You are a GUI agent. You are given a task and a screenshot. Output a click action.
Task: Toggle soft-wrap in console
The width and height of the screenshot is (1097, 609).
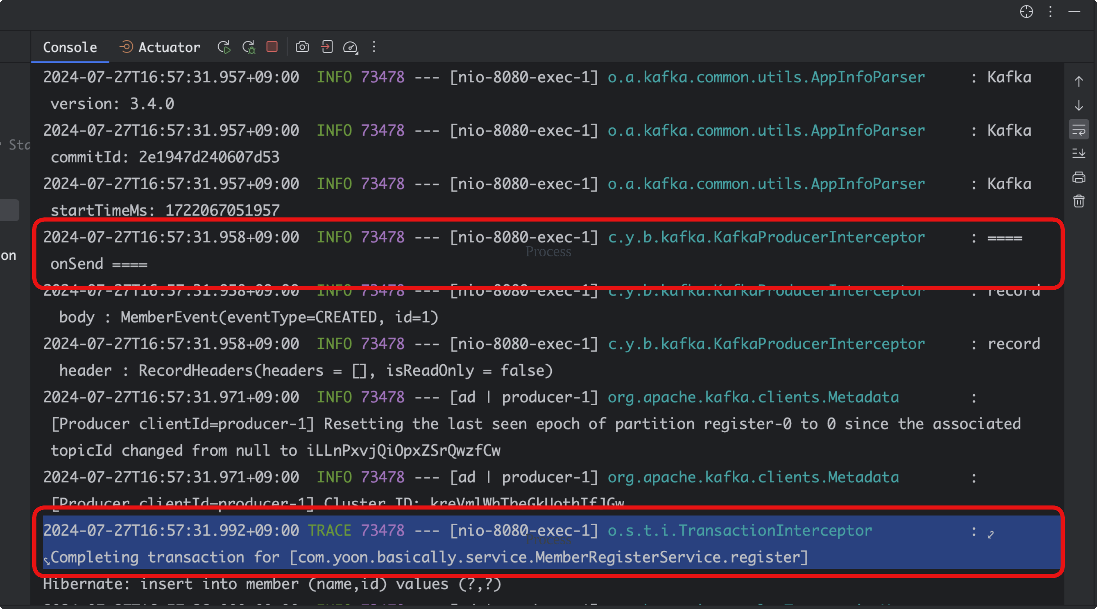(x=1078, y=129)
